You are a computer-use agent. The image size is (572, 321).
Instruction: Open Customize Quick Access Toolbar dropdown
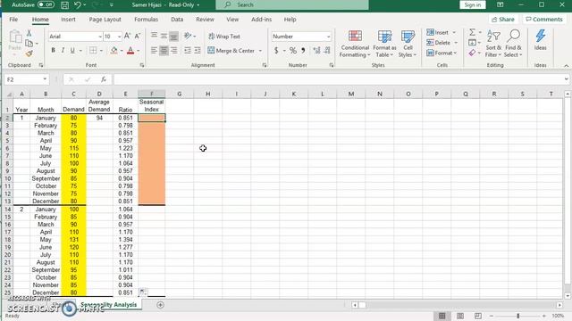tap(111, 5)
